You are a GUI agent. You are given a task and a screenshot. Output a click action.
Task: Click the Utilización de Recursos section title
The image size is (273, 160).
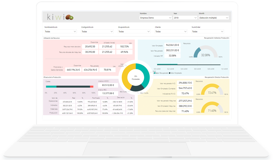click(52, 38)
